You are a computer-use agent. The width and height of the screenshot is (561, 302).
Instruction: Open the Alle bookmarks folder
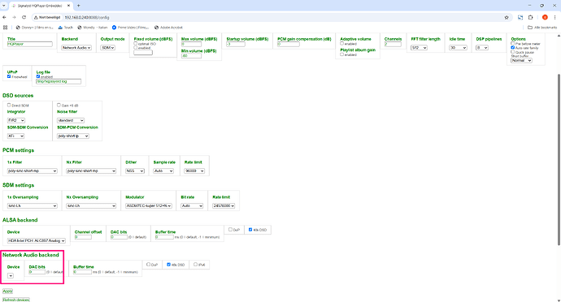point(542,27)
